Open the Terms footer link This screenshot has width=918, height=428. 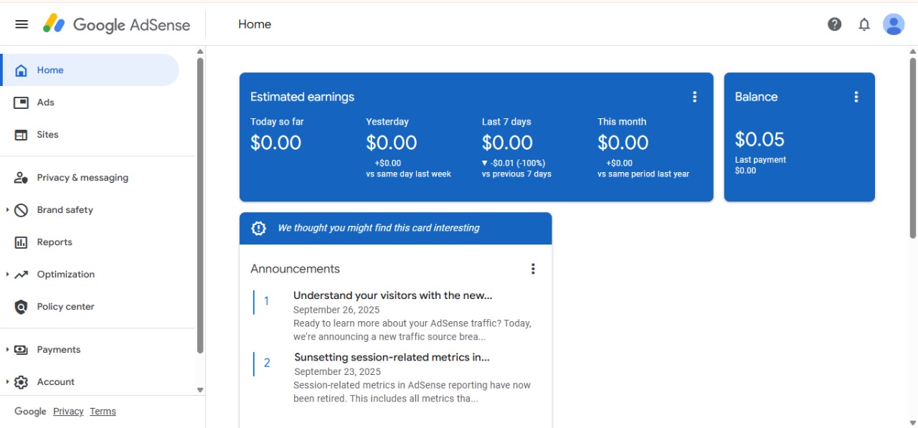103,412
